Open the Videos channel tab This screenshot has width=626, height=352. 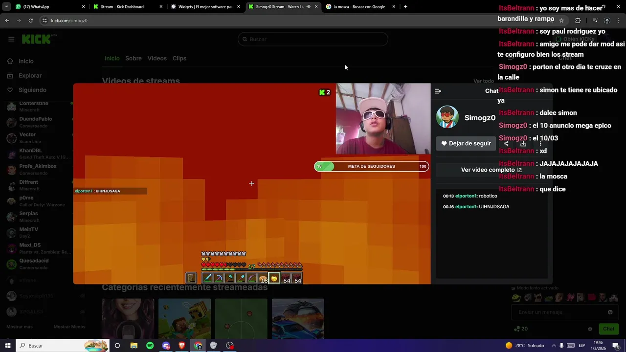pyautogui.click(x=157, y=58)
